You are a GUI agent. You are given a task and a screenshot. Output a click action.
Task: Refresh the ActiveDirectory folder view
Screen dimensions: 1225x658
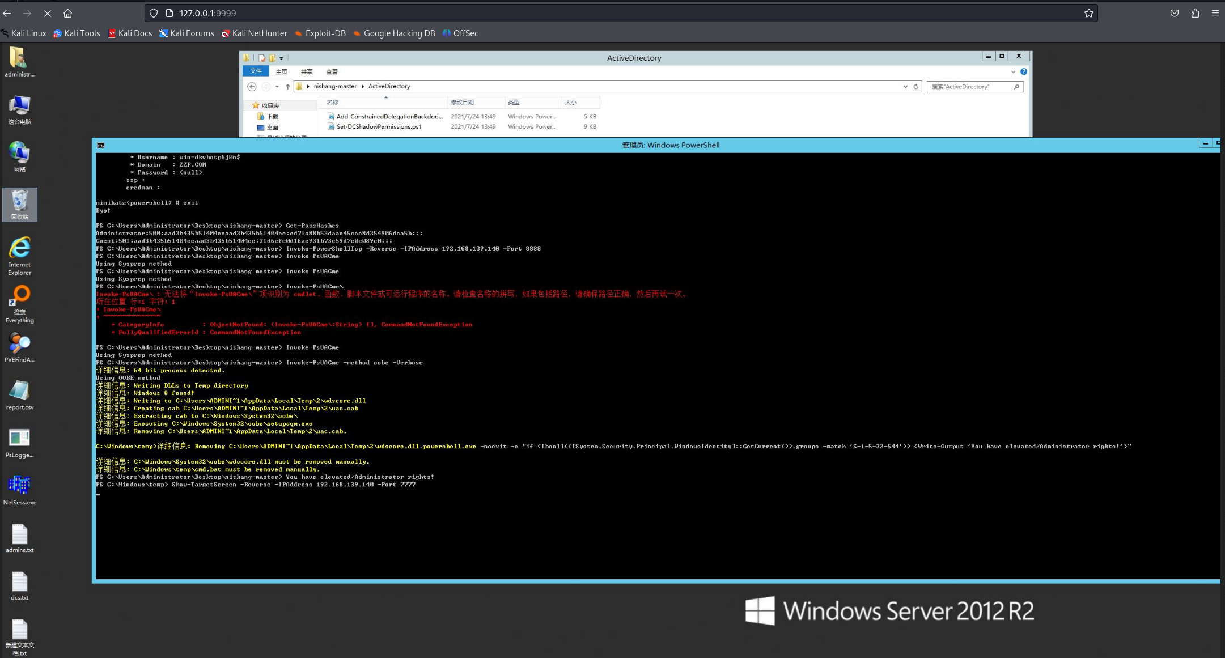(915, 87)
